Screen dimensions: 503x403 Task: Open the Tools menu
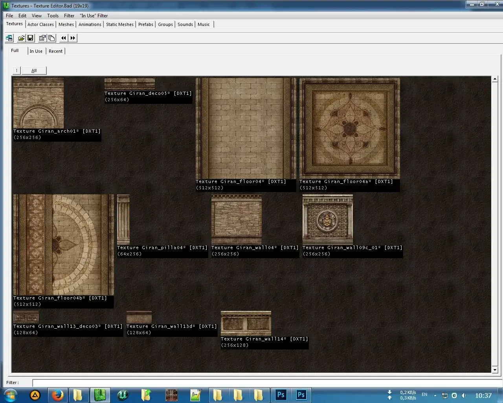tap(53, 16)
